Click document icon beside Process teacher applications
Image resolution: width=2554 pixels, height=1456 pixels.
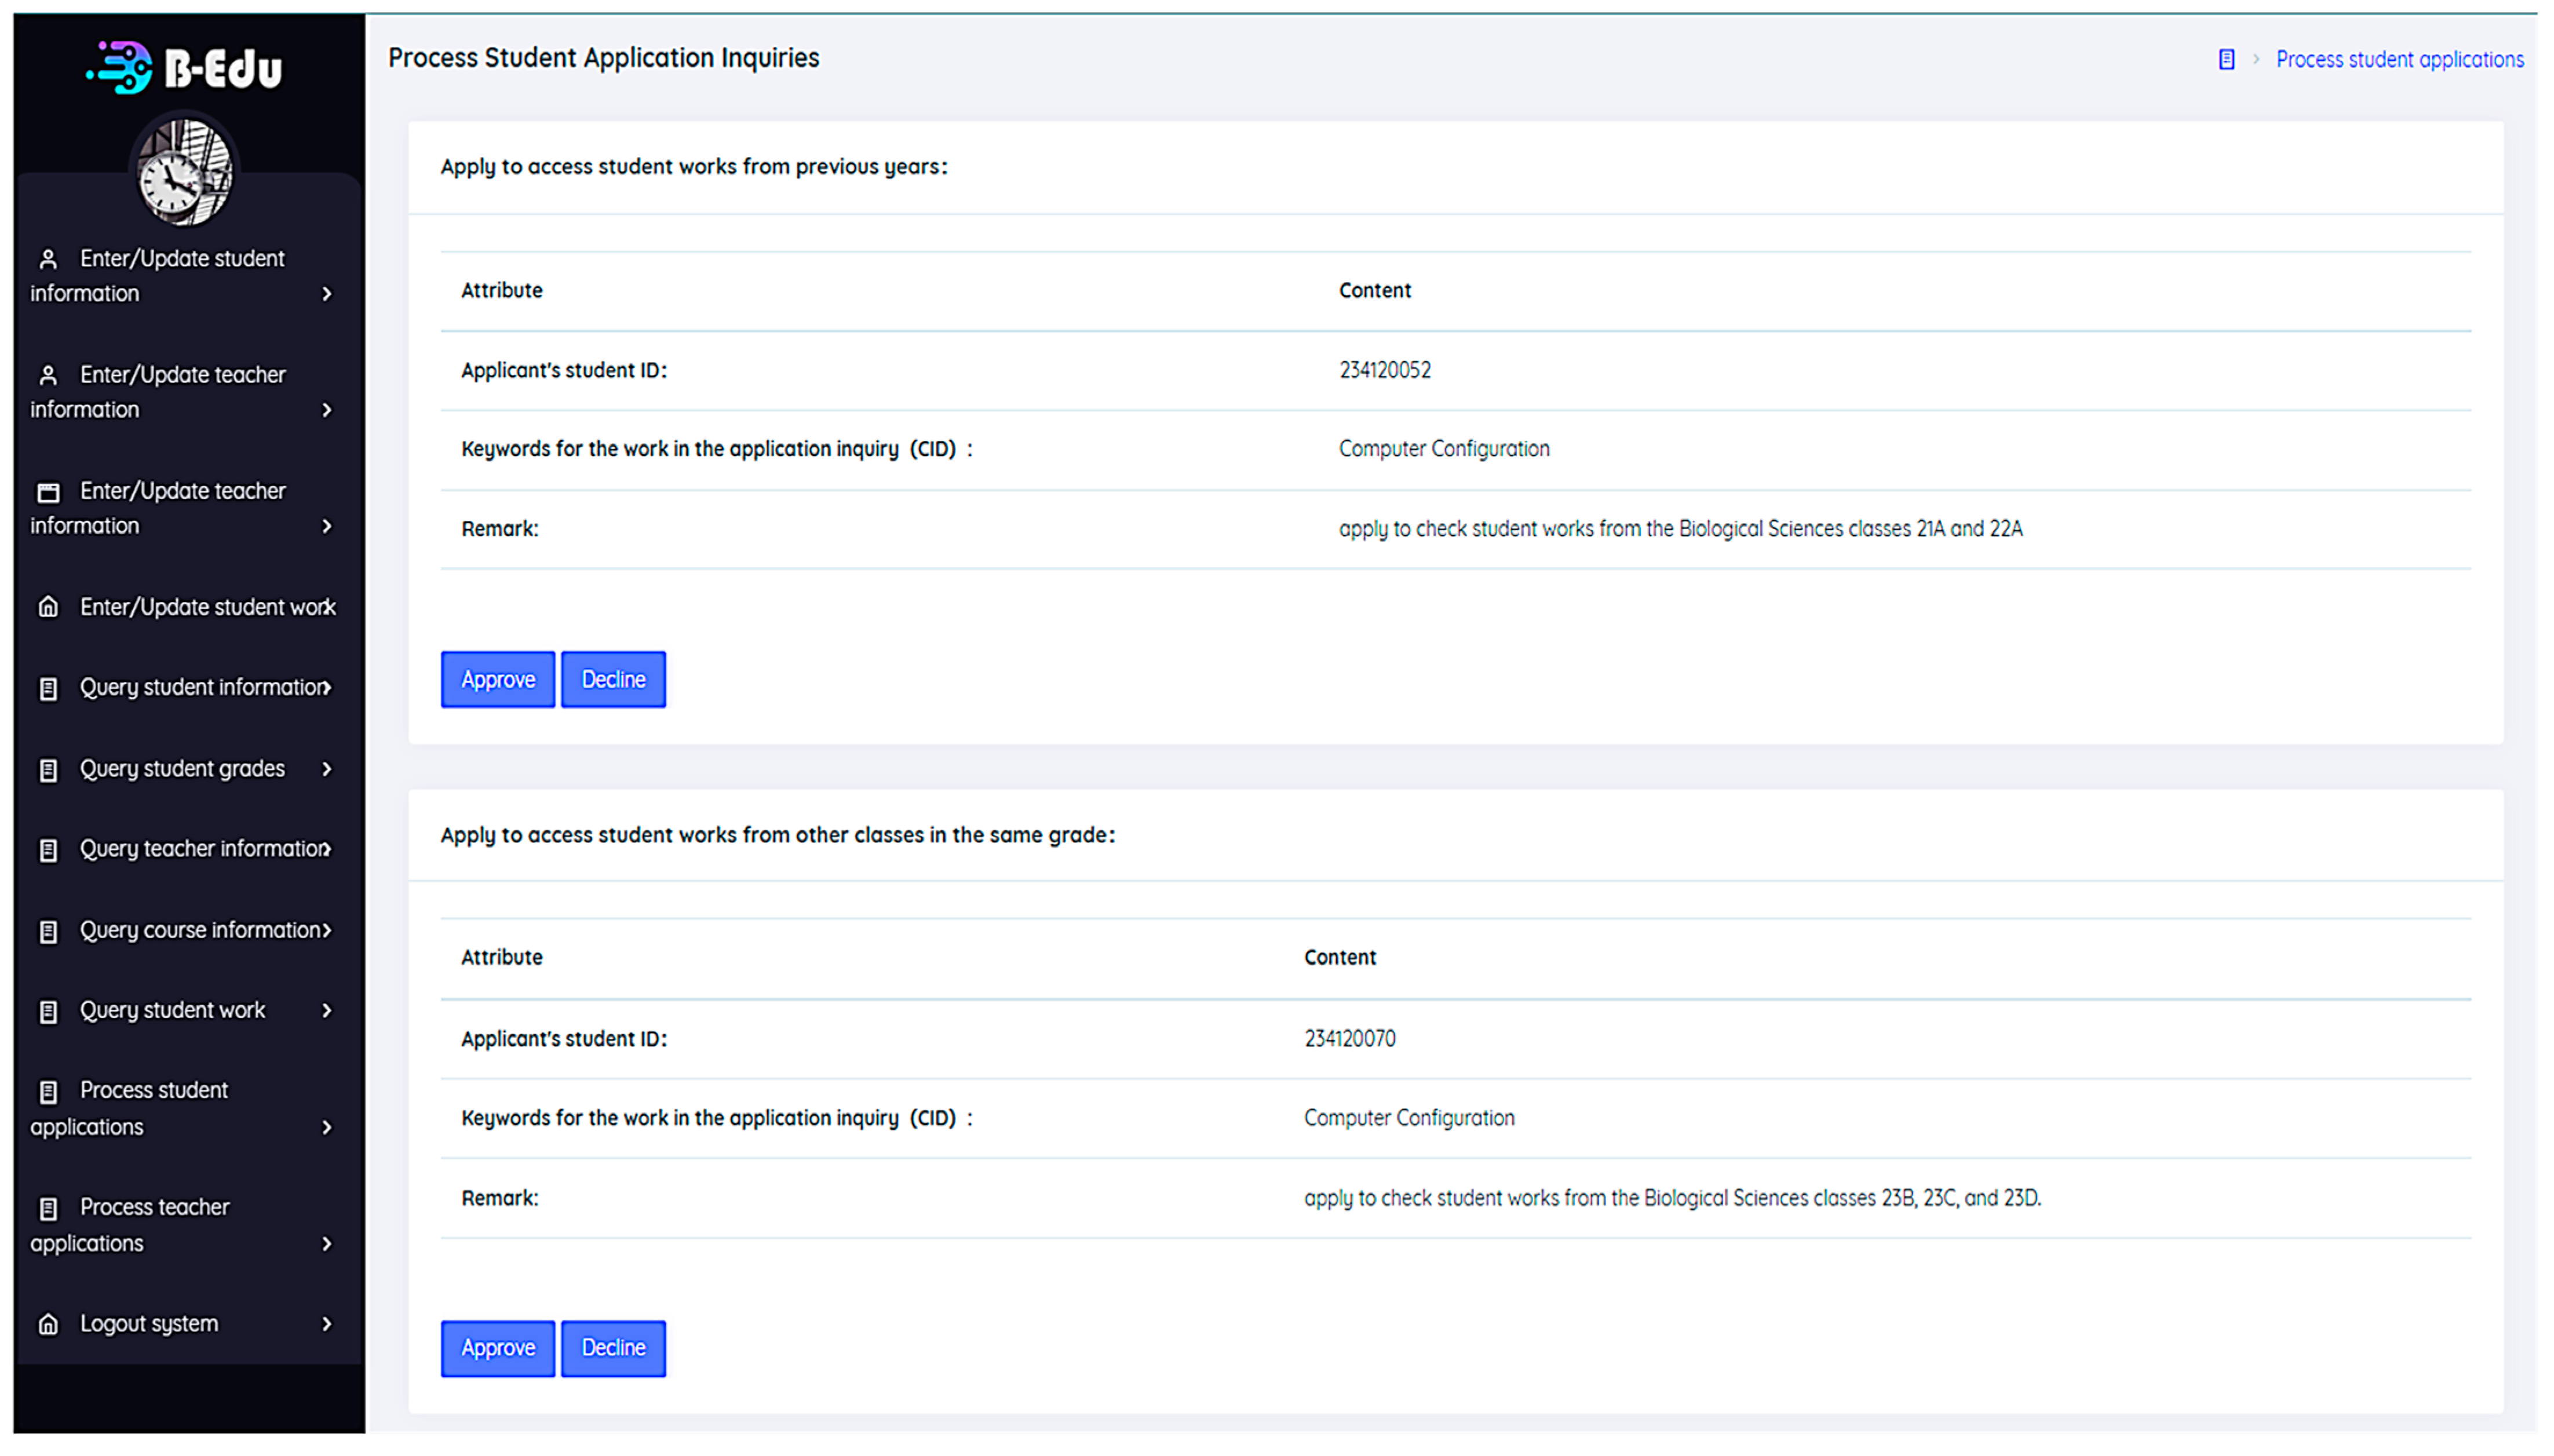(x=48, y=1208)
